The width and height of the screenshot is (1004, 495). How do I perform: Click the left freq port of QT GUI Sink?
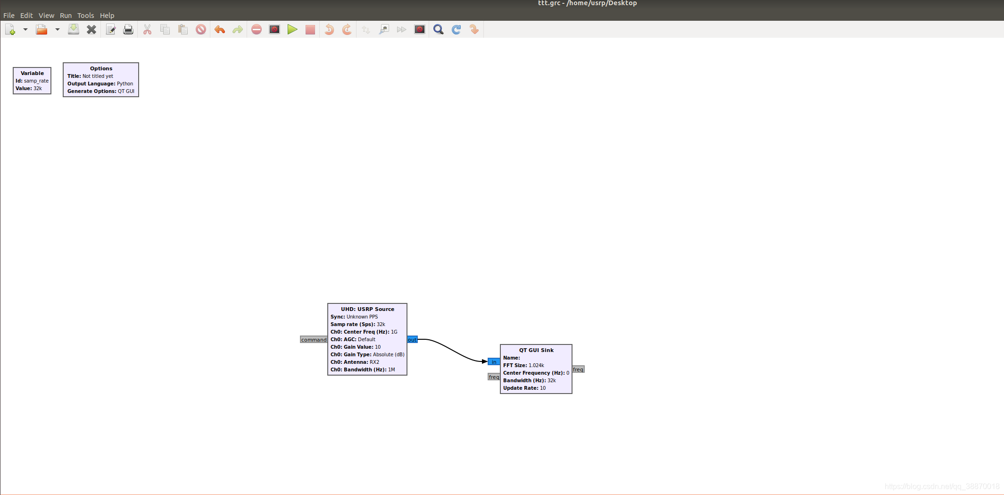pos(494,377)
